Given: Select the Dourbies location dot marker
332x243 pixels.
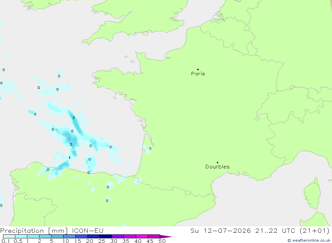Looking at the screenshot, I should [x=217, y=162].
